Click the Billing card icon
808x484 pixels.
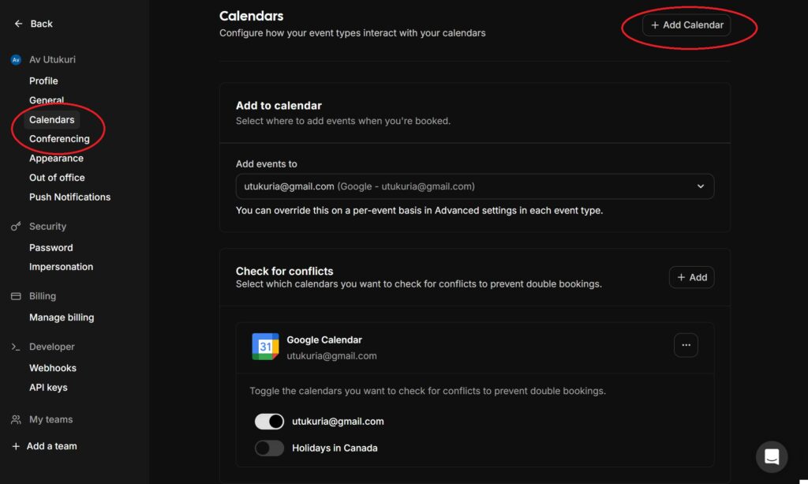click(x=16, y=296)
